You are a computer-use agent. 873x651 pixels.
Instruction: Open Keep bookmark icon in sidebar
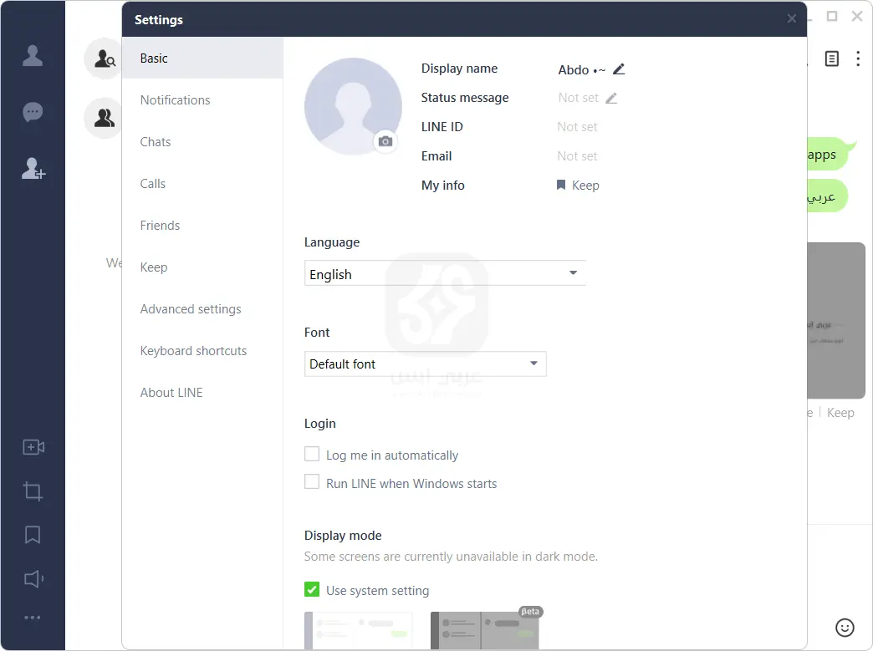(x=33, y=535)
